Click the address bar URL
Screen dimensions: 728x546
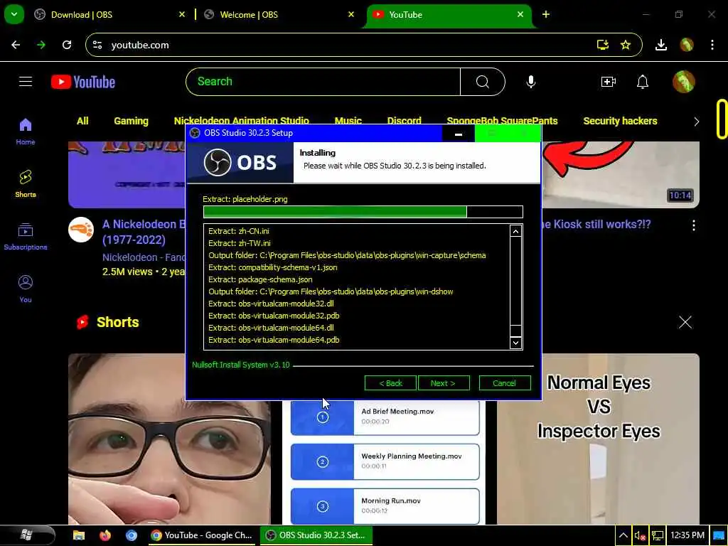(x=140, y=45)
